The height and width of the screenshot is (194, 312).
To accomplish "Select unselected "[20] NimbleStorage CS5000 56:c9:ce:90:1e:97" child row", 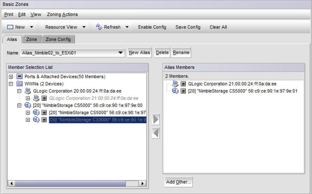I will pos(97,112).
